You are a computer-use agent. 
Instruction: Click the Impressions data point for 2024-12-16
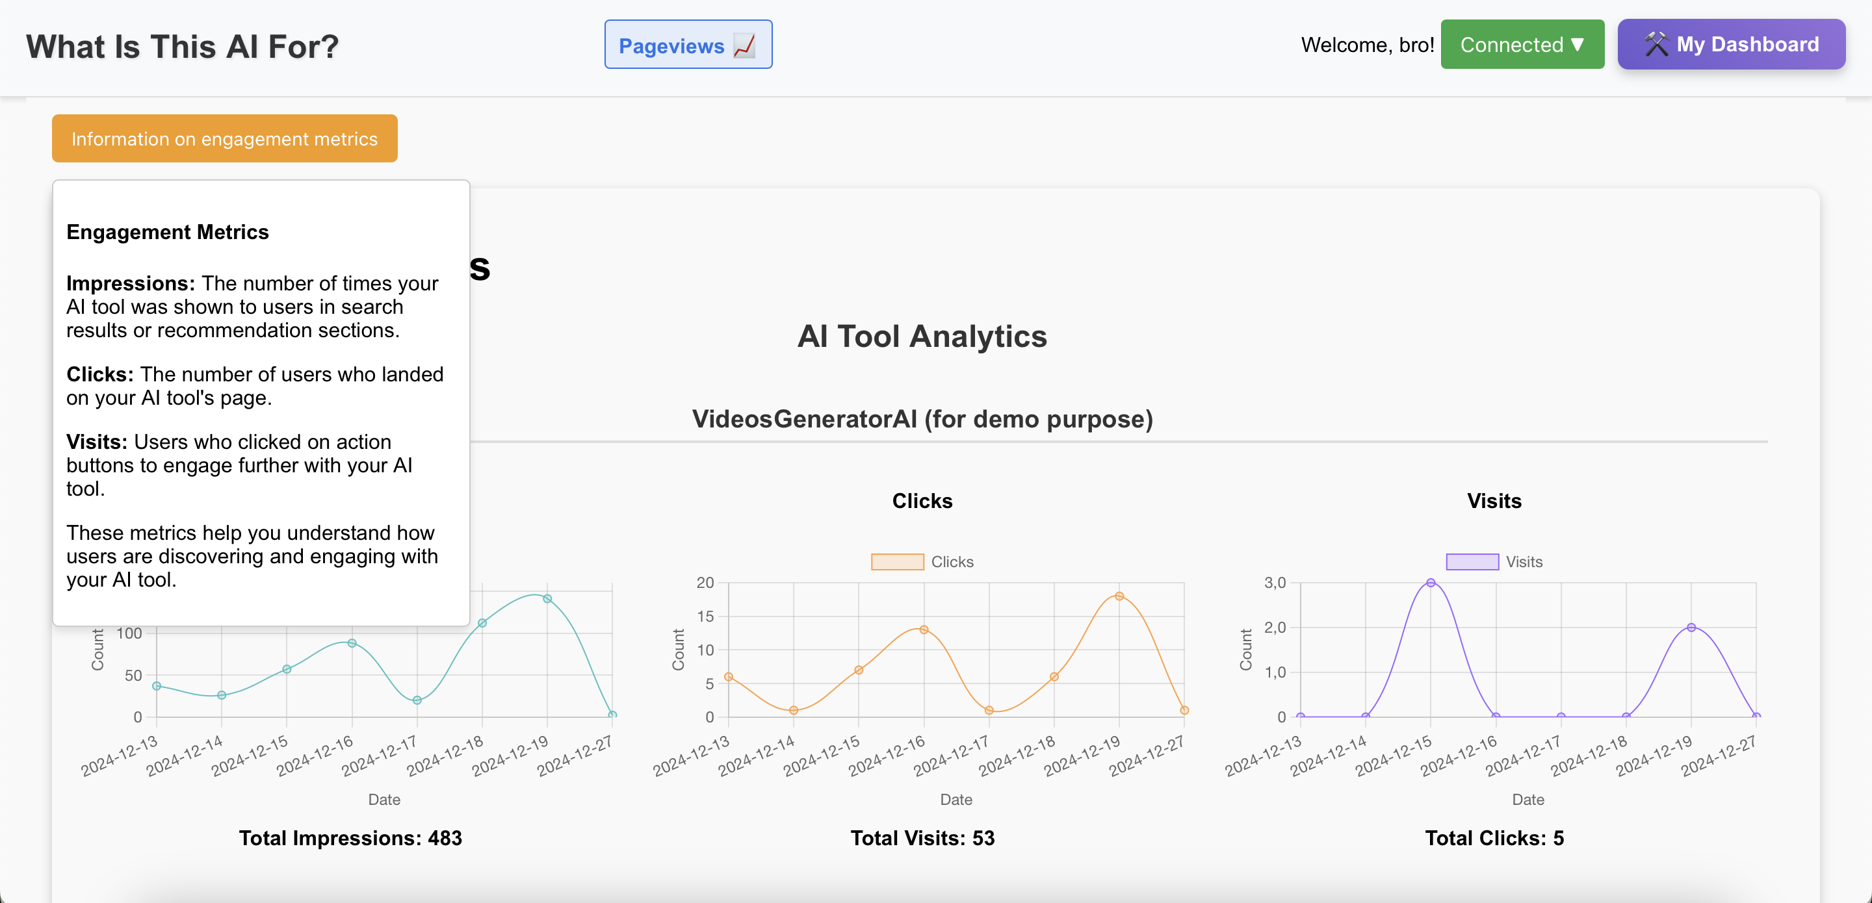[352, 643]
